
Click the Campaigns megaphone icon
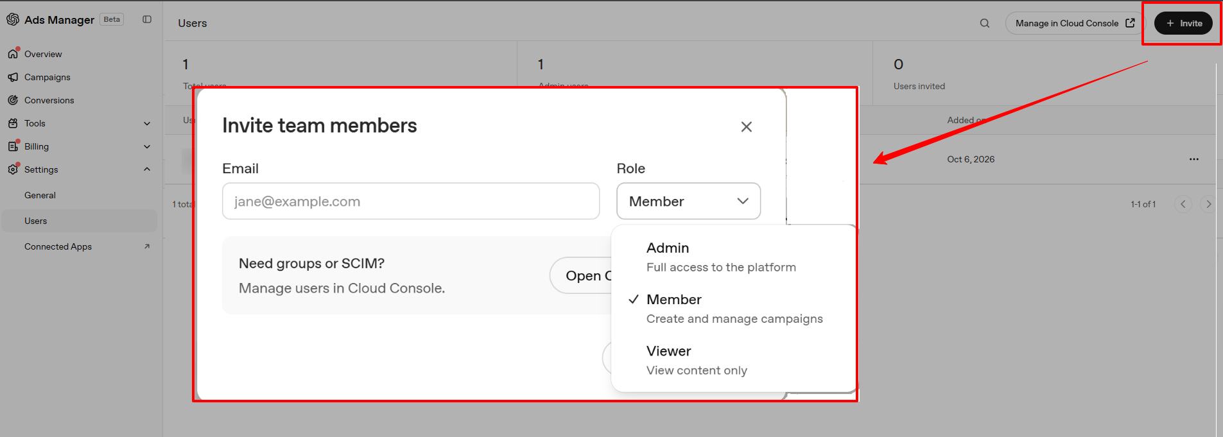click(x=13, y=77)
